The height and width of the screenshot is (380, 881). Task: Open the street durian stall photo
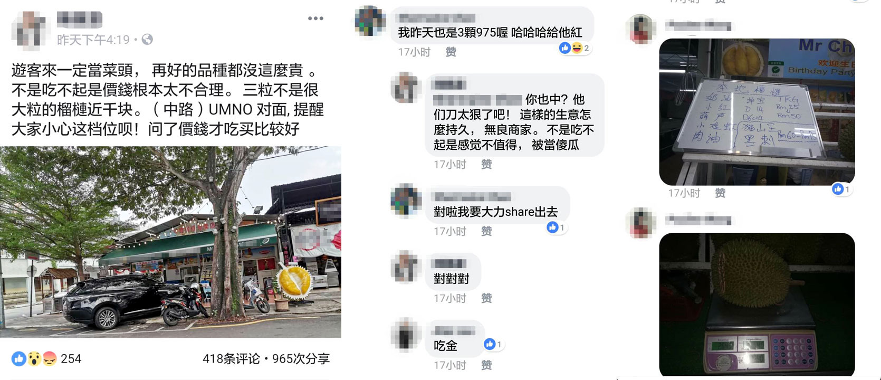170,242
